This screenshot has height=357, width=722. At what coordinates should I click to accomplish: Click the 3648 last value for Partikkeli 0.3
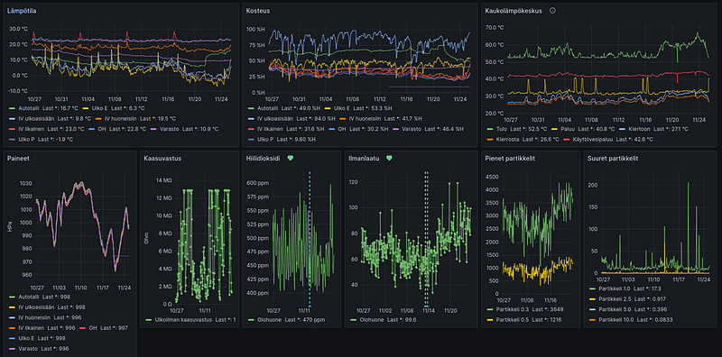point(557,309)
